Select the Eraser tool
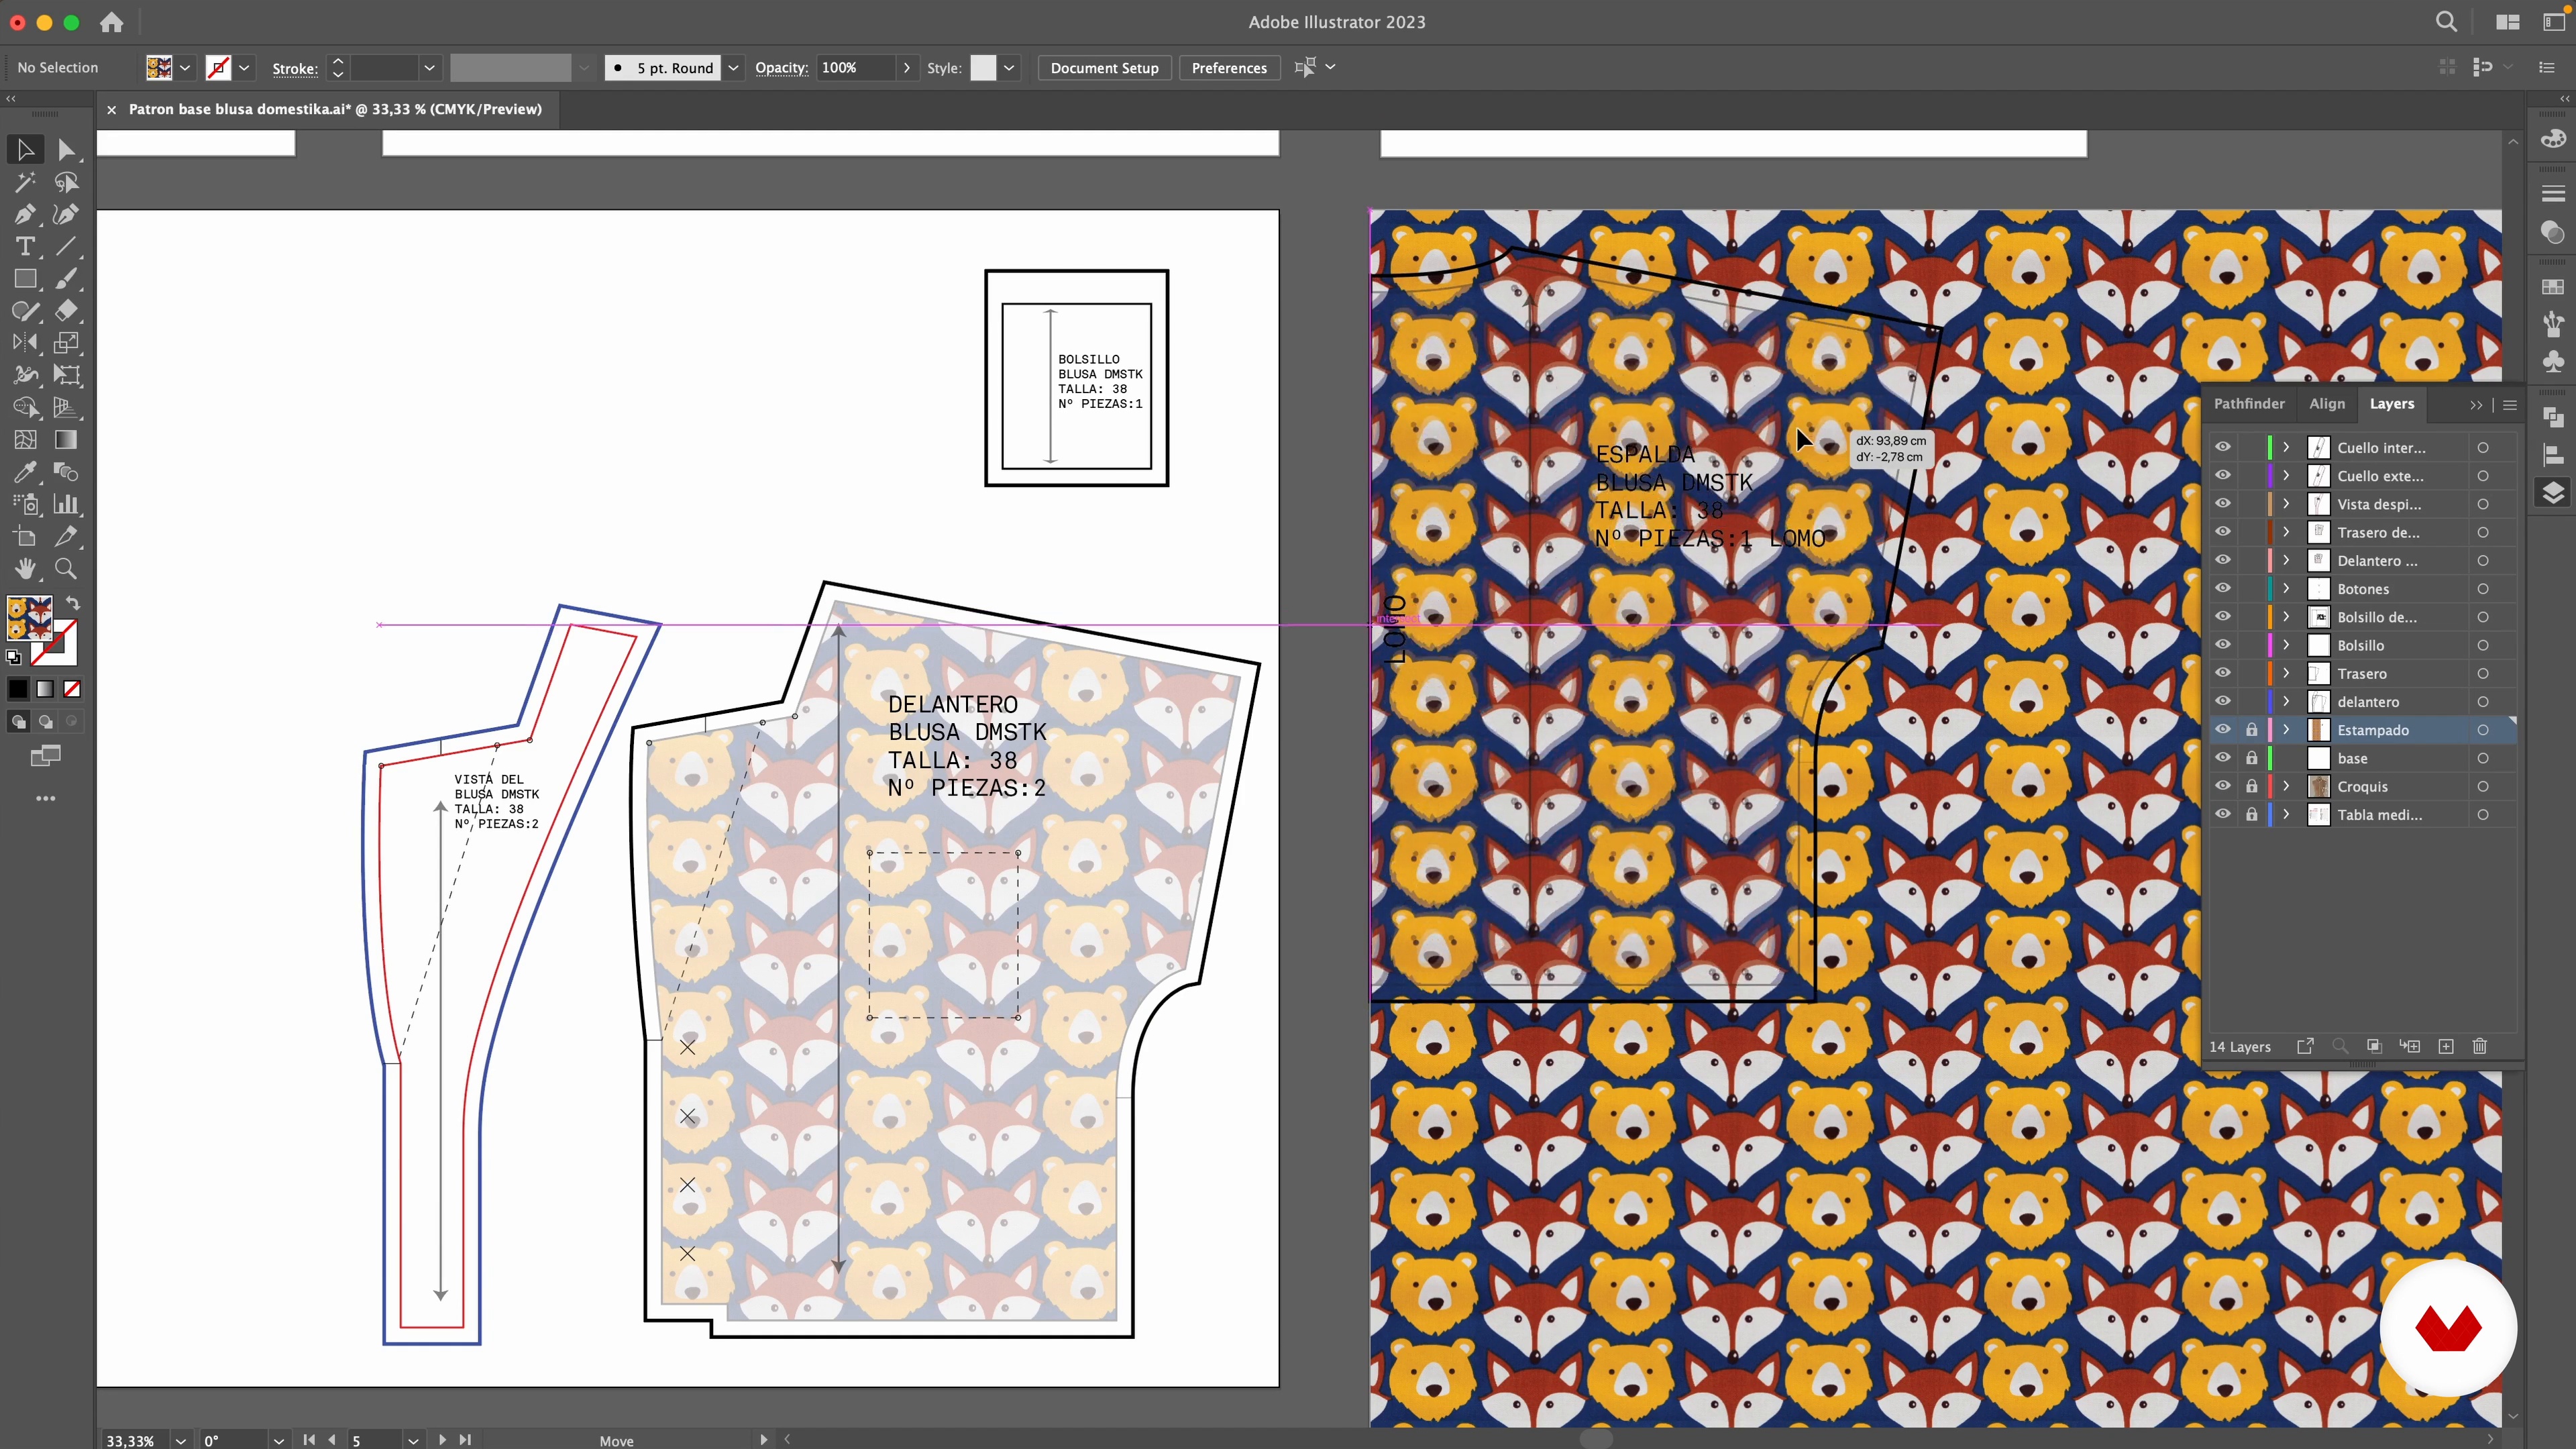The image size is (2576, 1449). (66, 311)
